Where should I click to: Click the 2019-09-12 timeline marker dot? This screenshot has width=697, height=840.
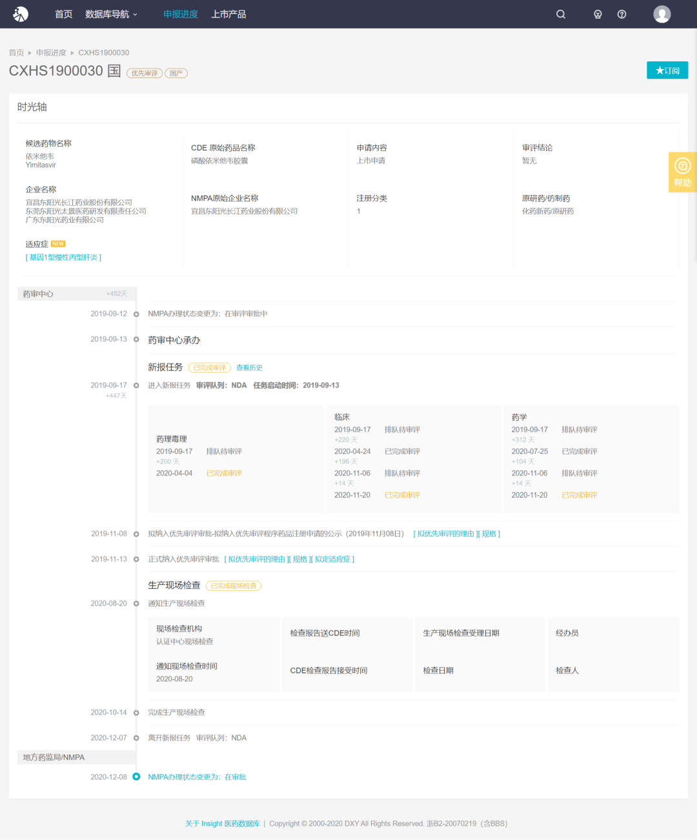pos(136,314)
